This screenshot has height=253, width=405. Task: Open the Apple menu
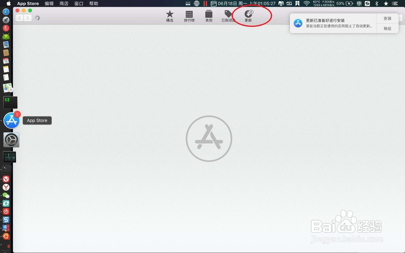(9, 3)
